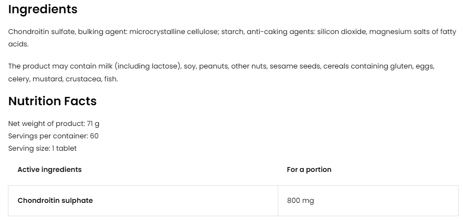Select the 'Net weight of product: 71 g' line
This screenshot has height=221, width=463.
pyautogui.click(x=54, y=124)
